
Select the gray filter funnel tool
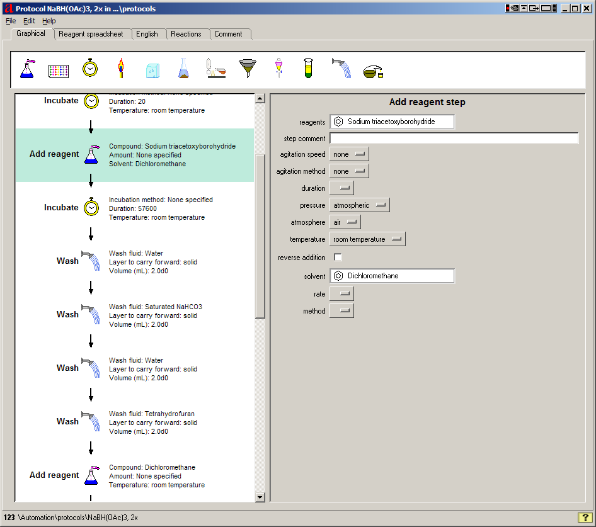(248, 69)
